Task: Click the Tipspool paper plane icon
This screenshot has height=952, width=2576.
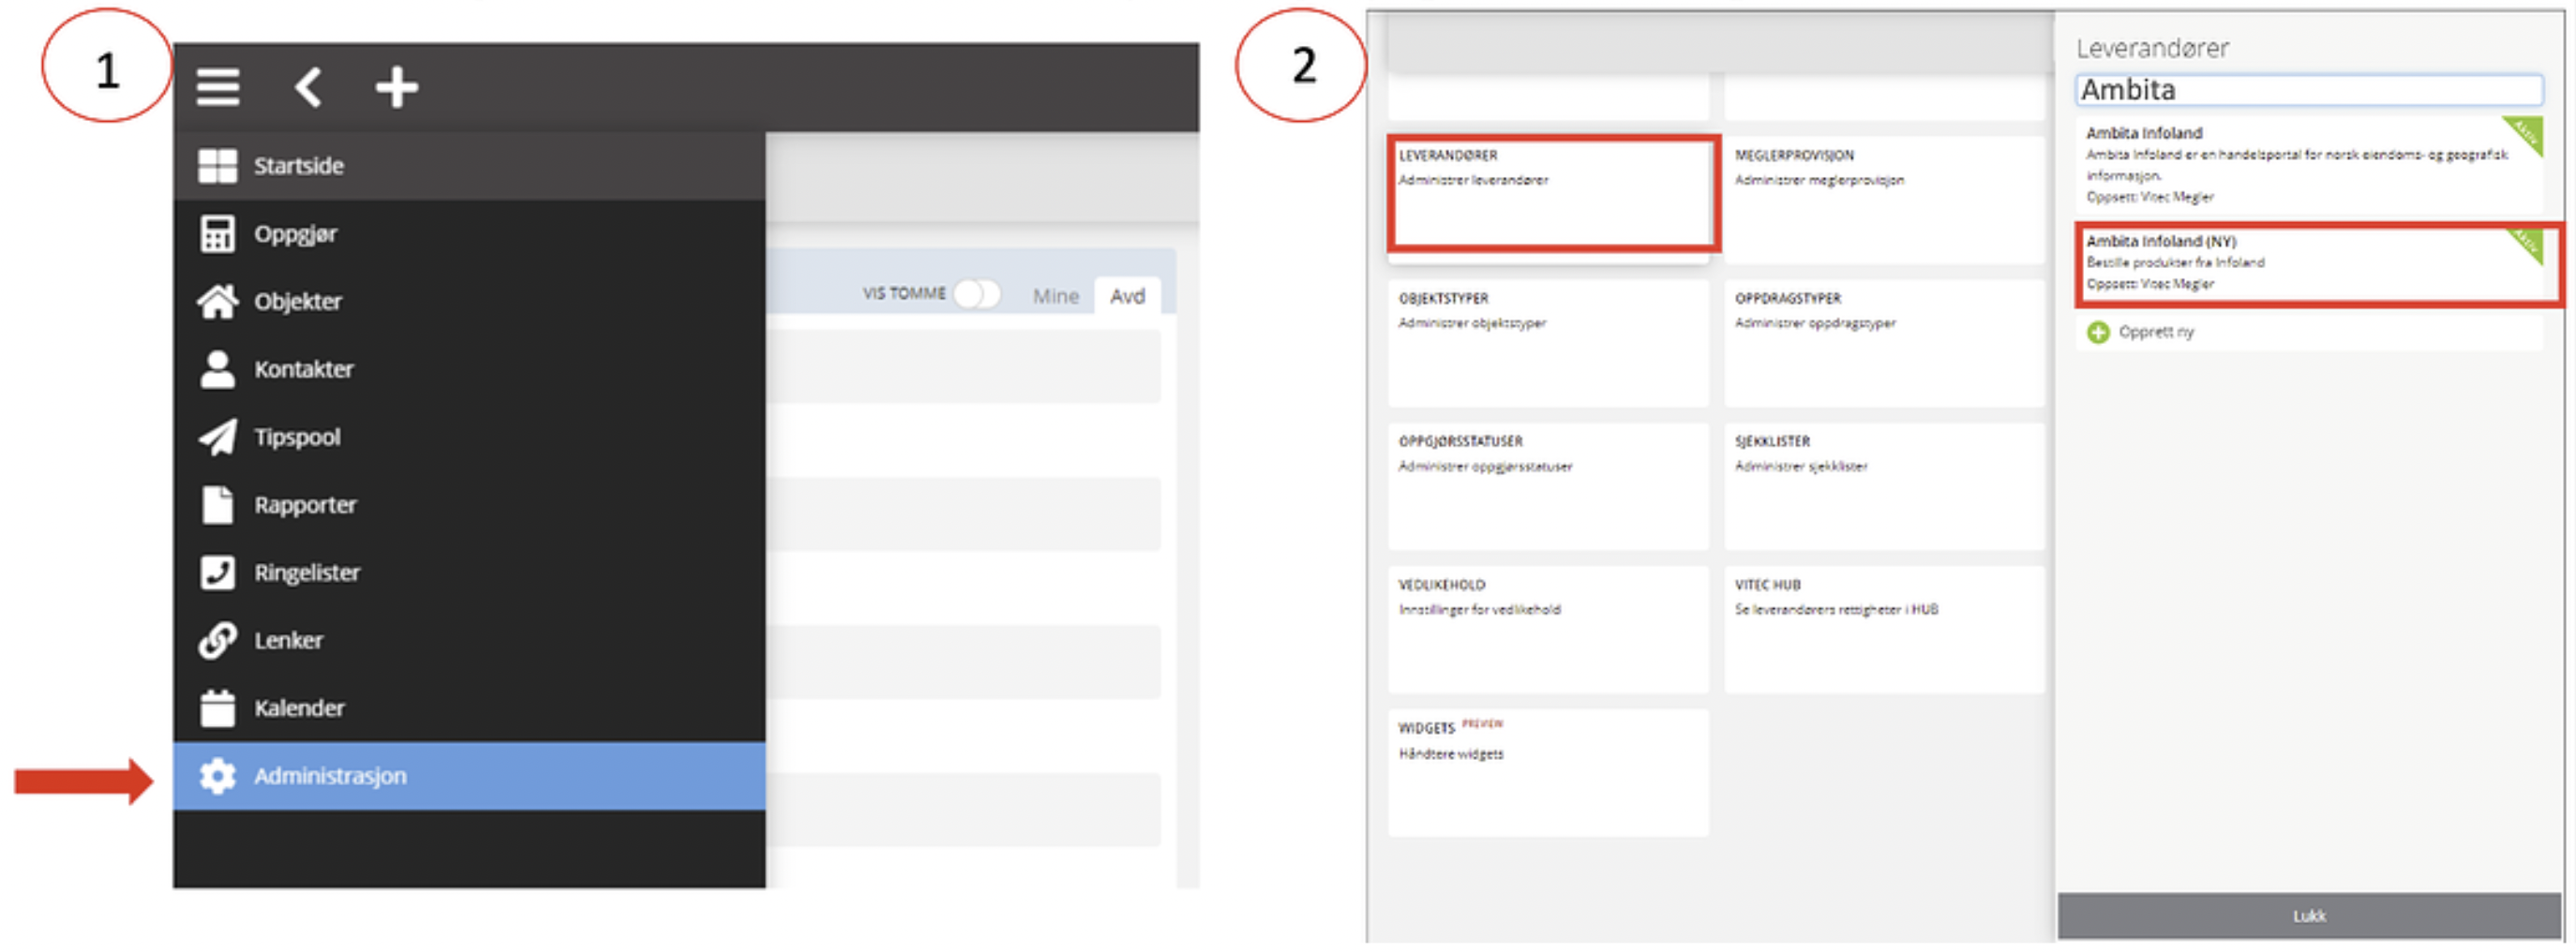Action: (217, 437)
